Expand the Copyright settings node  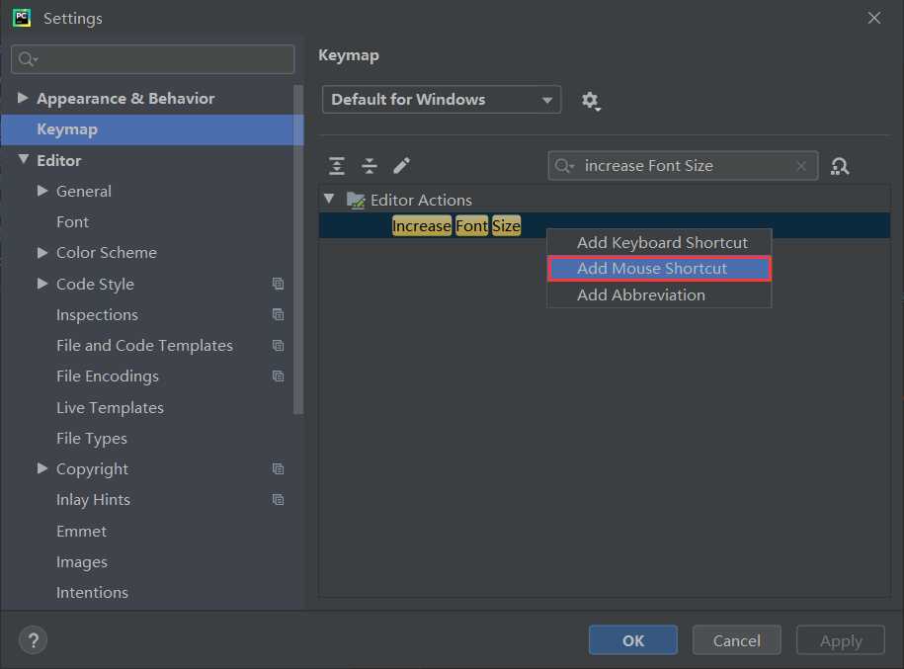coord(42,468)
